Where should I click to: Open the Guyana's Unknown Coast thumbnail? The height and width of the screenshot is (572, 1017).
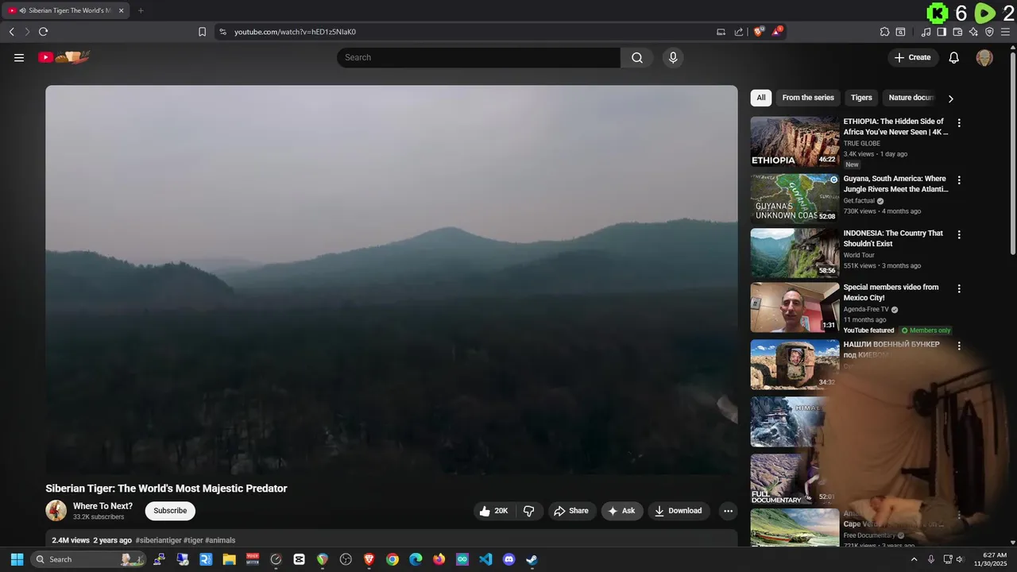point(795,199)
